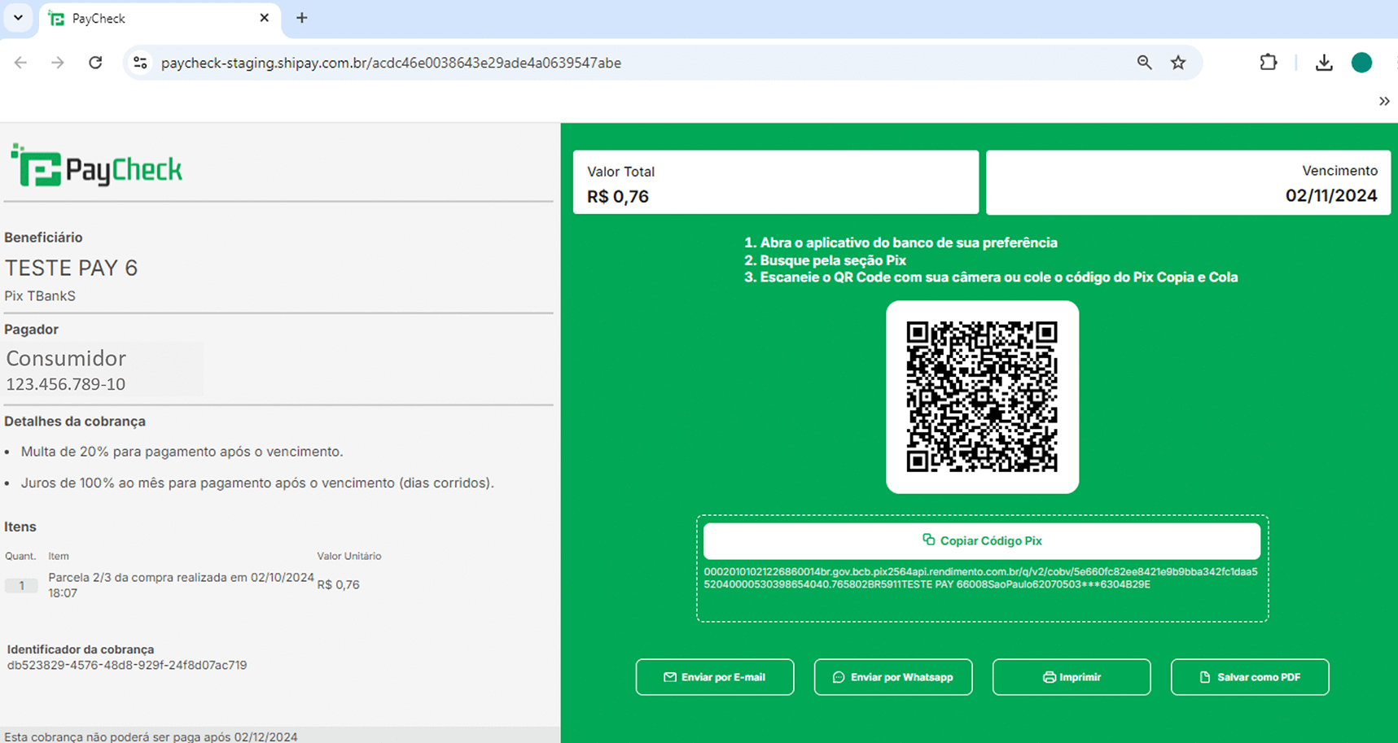
Task: Click instruction step 1 about bank app
Action: click(901, 243)
